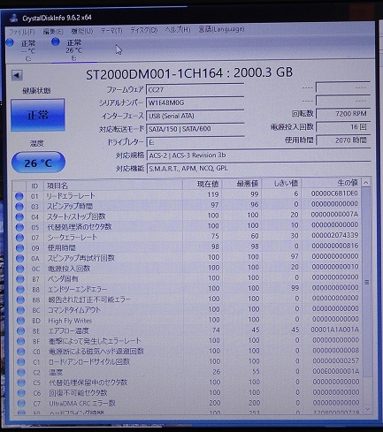Click the previous disk arrow button
The height and width of the screenshot is (432, 383).
[x=17, y=75]
